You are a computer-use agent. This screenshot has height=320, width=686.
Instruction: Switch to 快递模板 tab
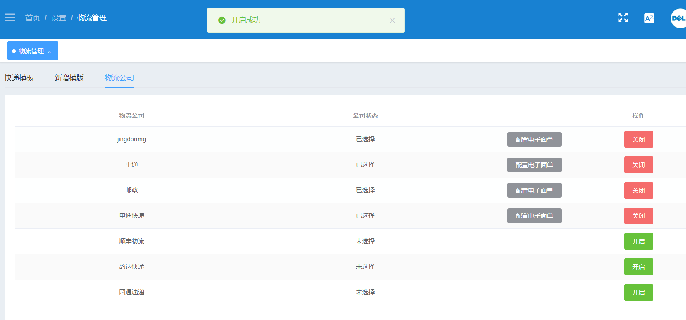tap(19, 78)
